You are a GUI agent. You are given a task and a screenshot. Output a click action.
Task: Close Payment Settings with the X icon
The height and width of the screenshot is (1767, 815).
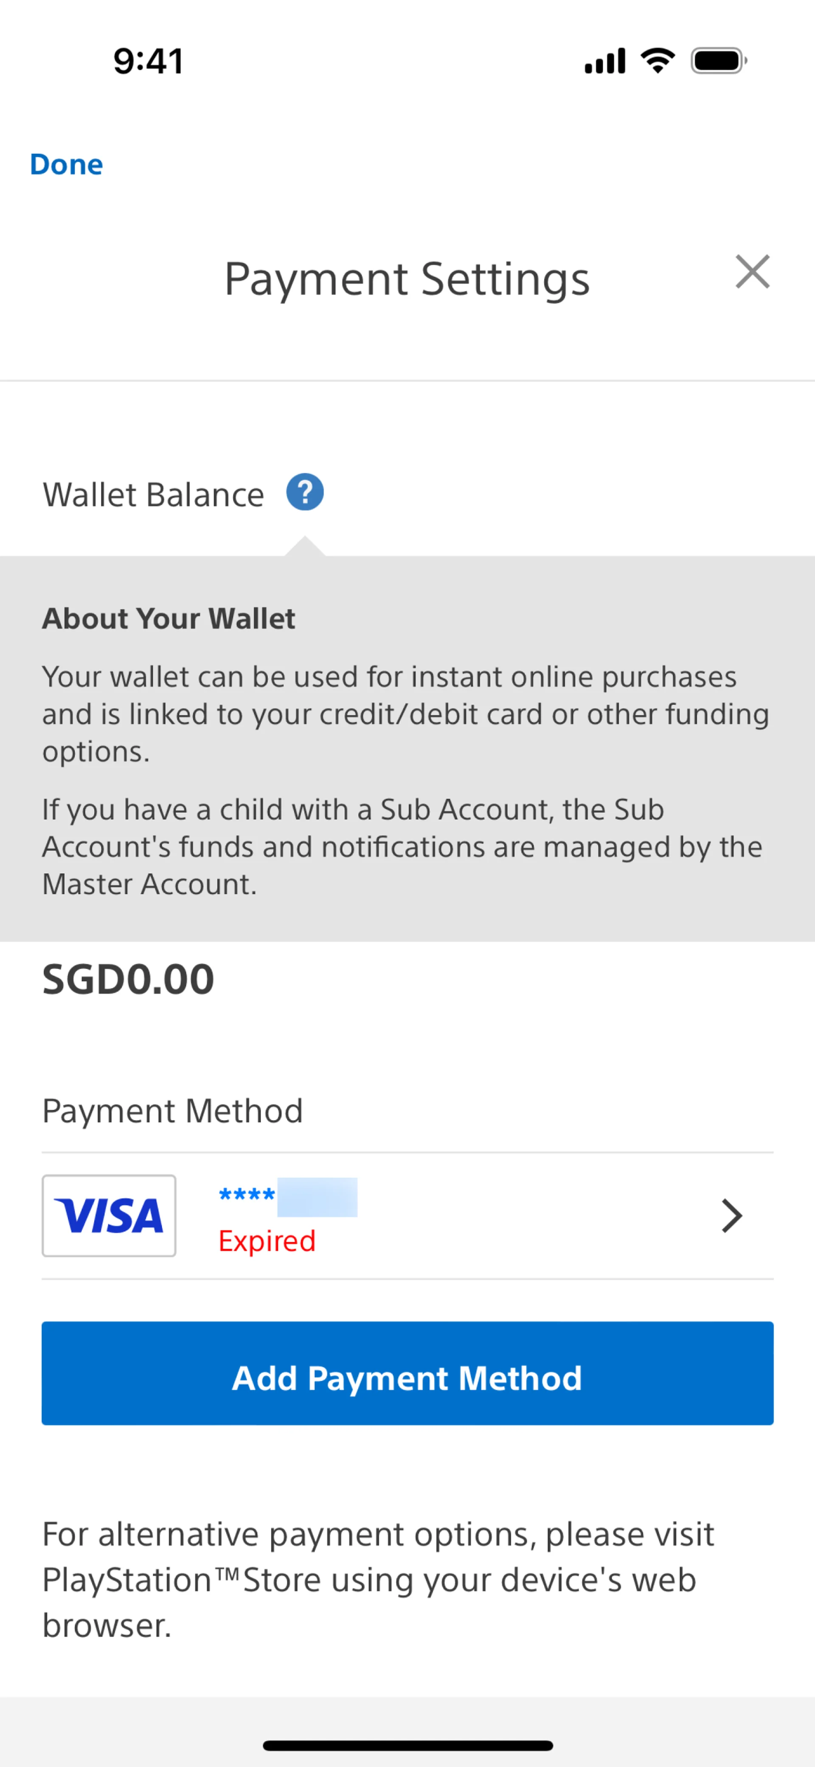753,272
